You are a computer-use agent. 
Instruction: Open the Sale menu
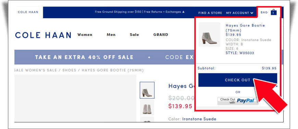pos(134,35)
